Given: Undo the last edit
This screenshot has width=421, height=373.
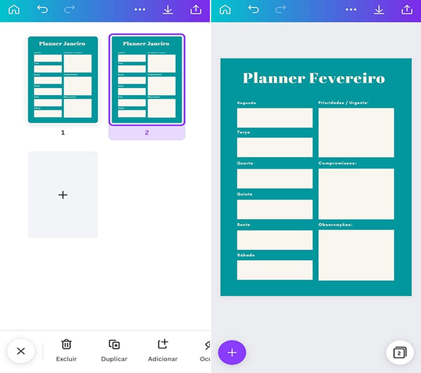Looking at the screenshot, I should pos(42,9).
